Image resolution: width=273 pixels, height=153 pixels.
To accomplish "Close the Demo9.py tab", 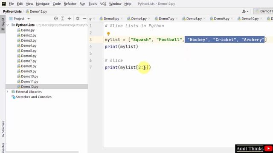I will pos(232,19).
